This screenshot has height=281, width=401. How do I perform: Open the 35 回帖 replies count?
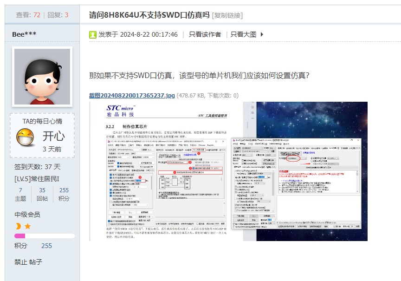[x=42, y=194]
